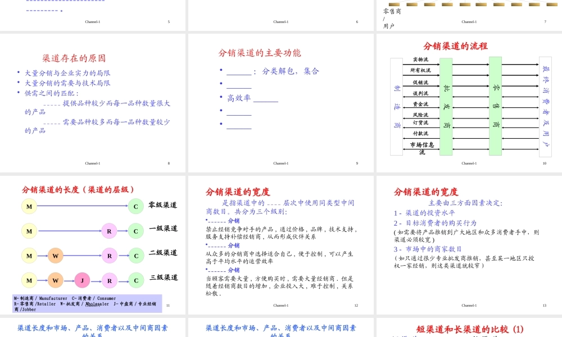
Task: Select the slide titled 渠道存在的原因
Action: coord(93,103)
